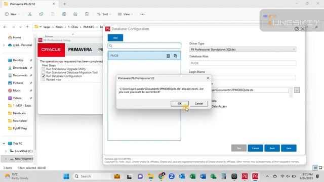Expand the New Volume node

[x=6, y=159]
